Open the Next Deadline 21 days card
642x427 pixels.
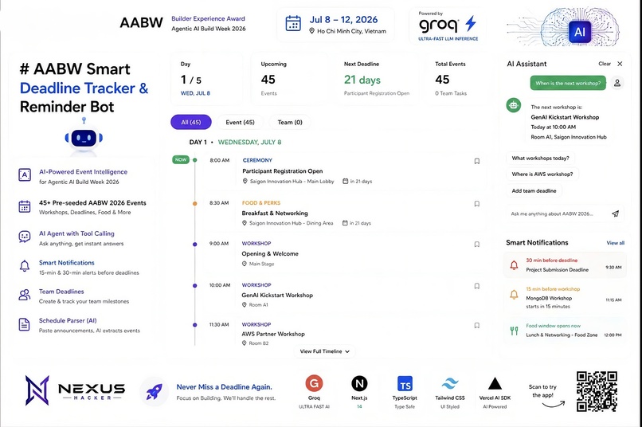point(377,78)
